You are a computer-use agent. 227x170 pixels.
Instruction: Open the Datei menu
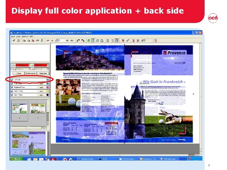pyautogui.click(x=13, y=37)
